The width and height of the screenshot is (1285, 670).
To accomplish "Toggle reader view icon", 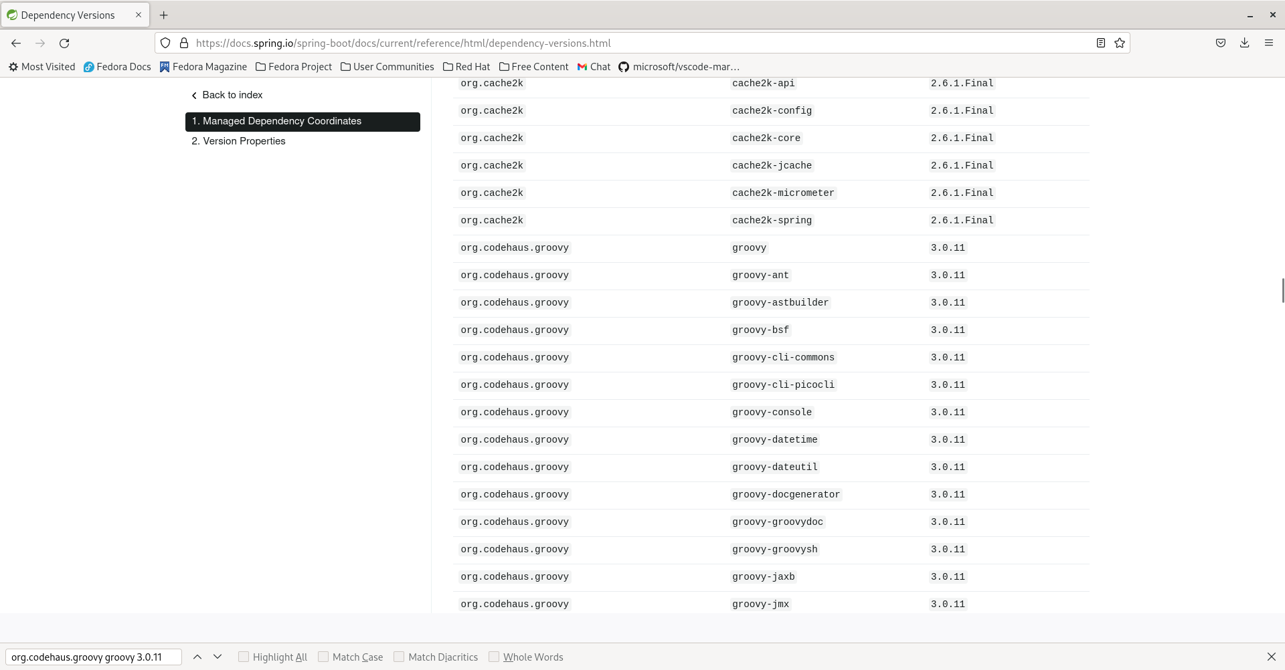I will [1100, 43].
